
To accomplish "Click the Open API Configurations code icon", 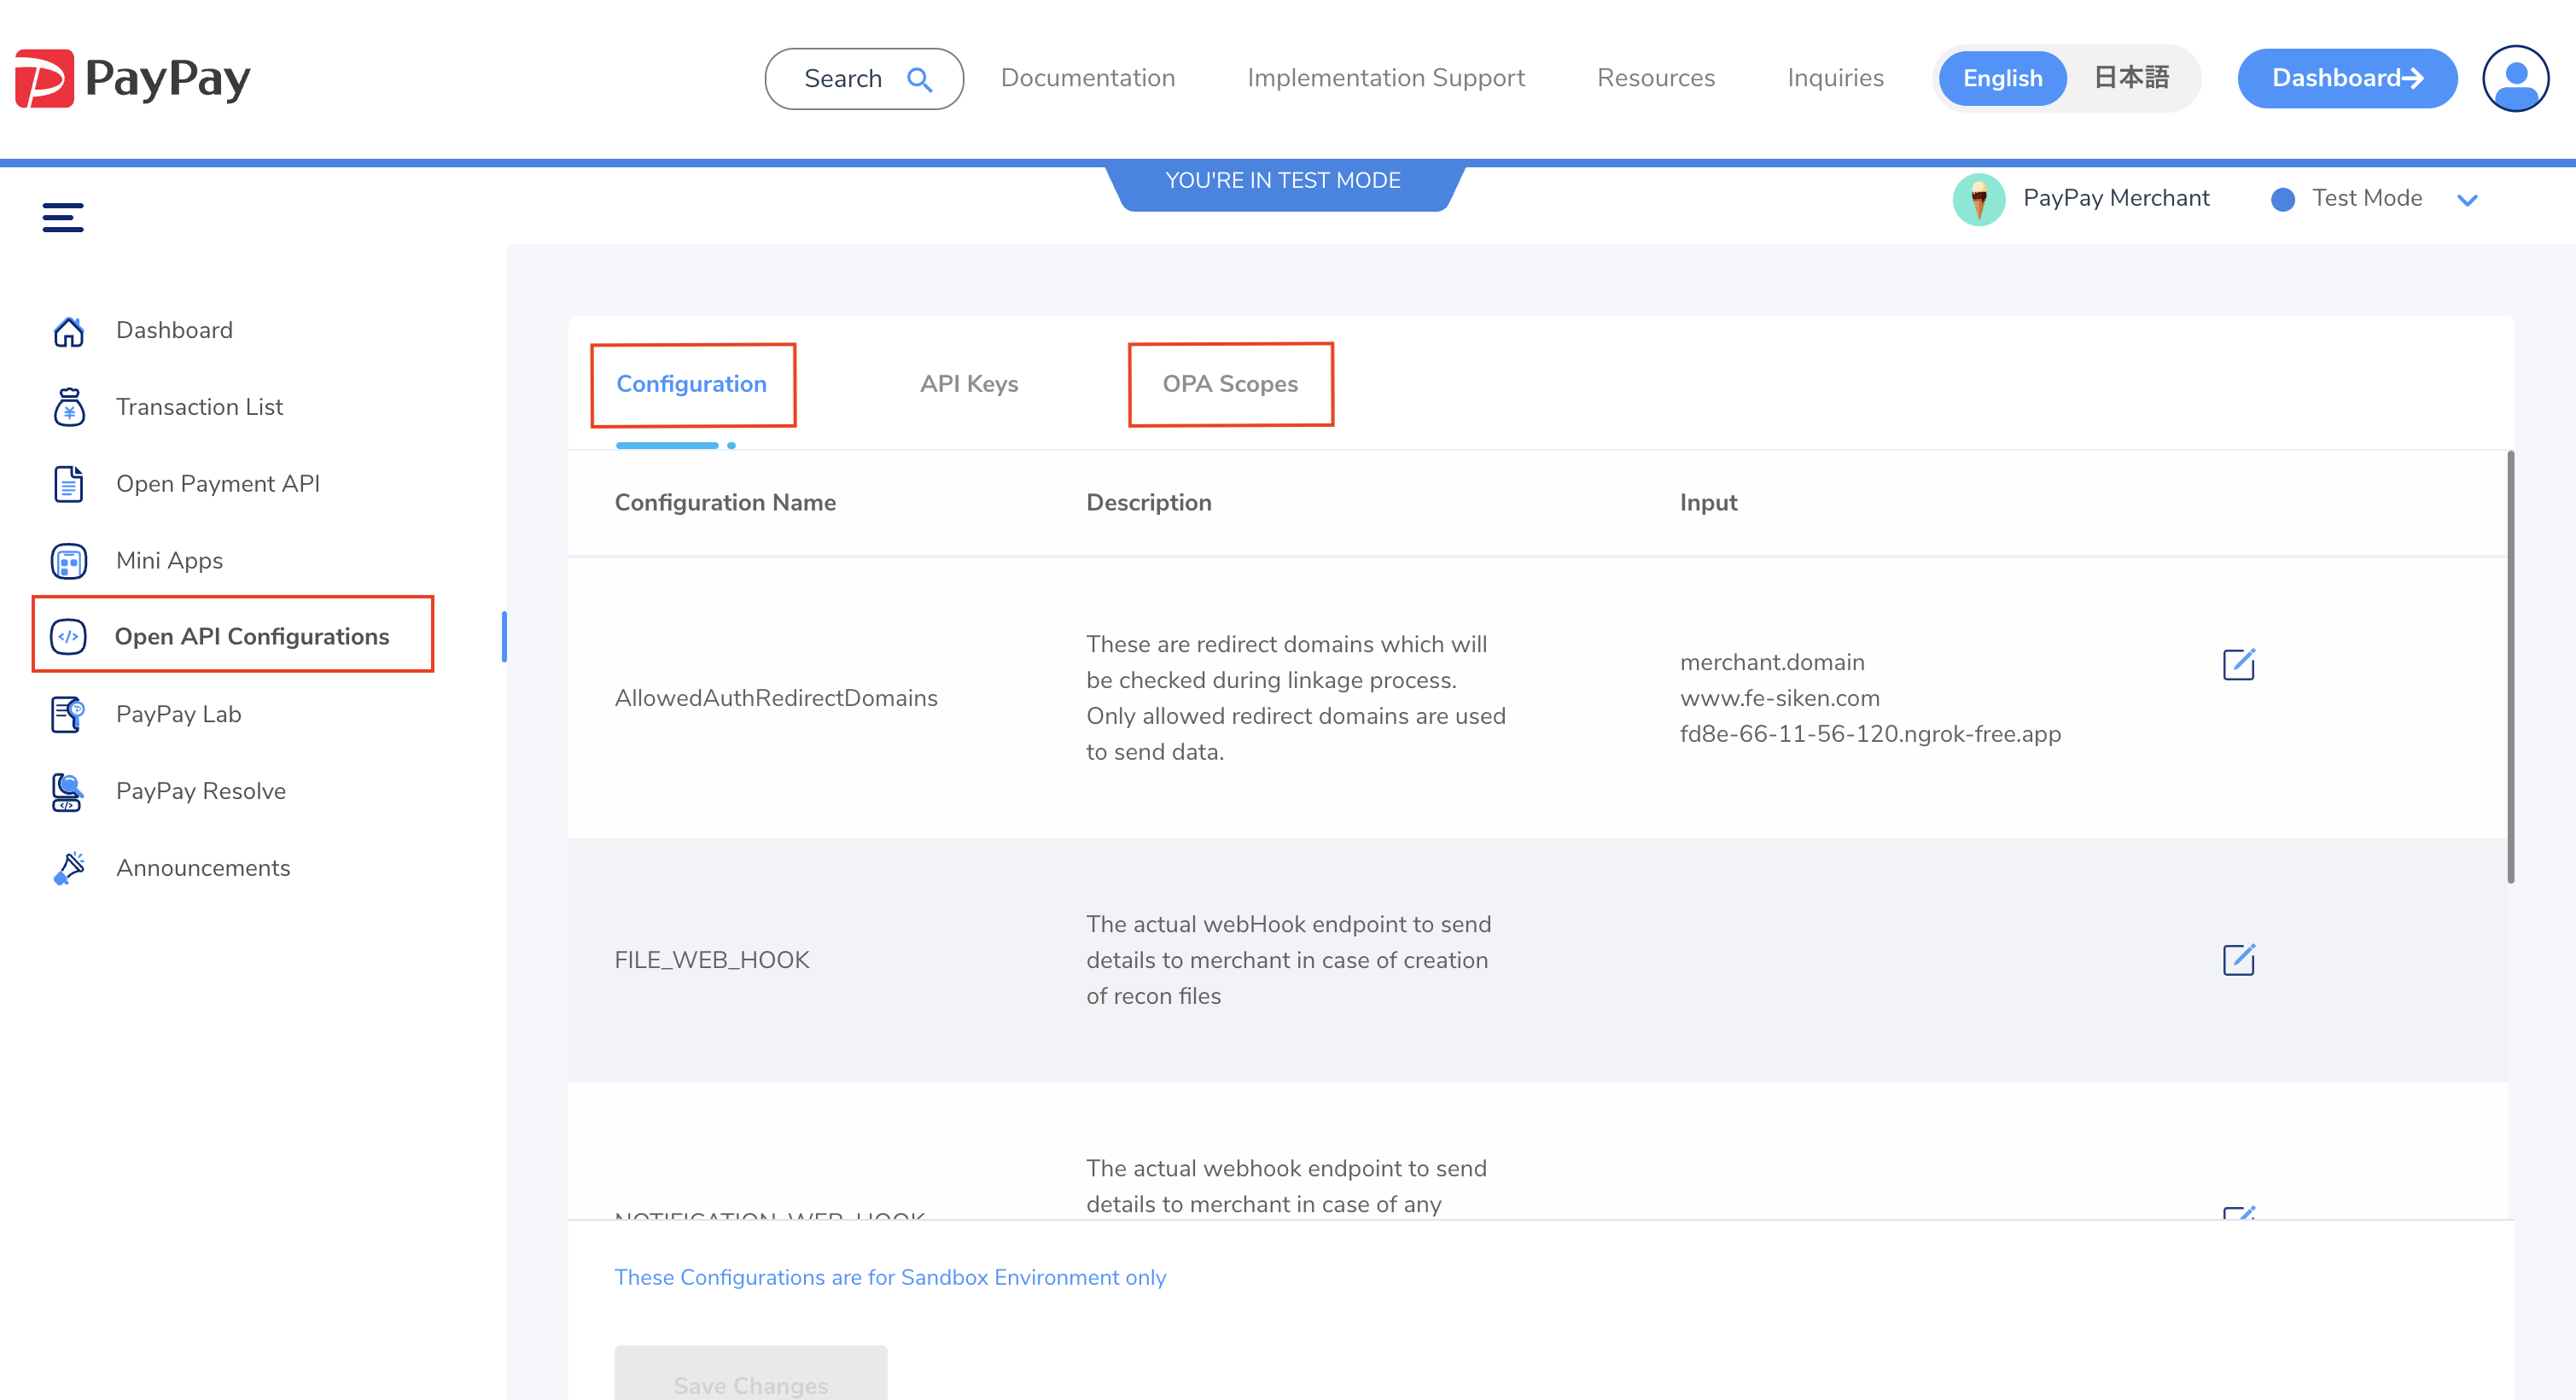I will (69, 637).
